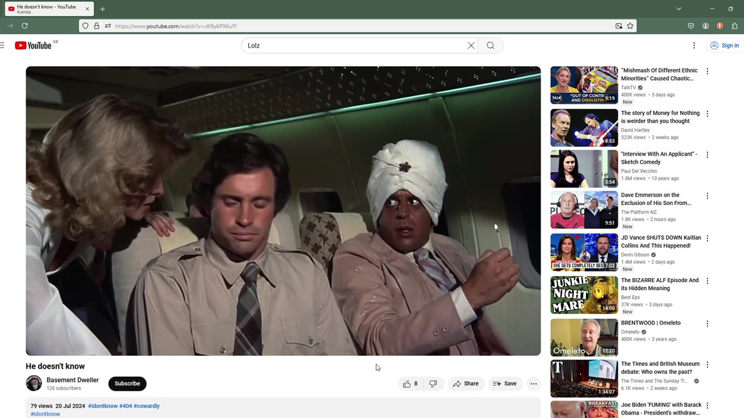Subscribe to Basement Dweller
744x418 pixels.
[127, 384]
